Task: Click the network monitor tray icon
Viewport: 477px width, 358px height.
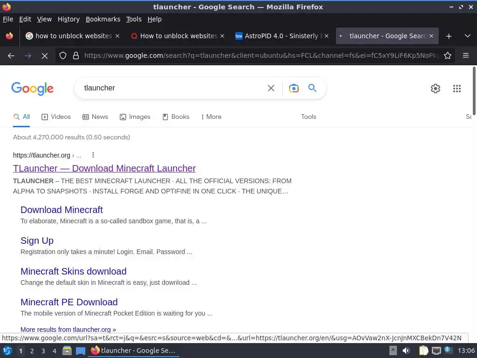Action: click(x=436, y=351)
